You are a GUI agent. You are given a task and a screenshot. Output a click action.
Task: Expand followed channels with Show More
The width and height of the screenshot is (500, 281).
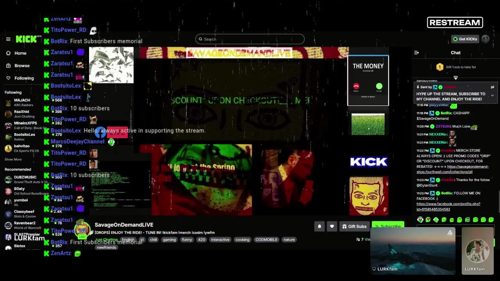[13, 159]
